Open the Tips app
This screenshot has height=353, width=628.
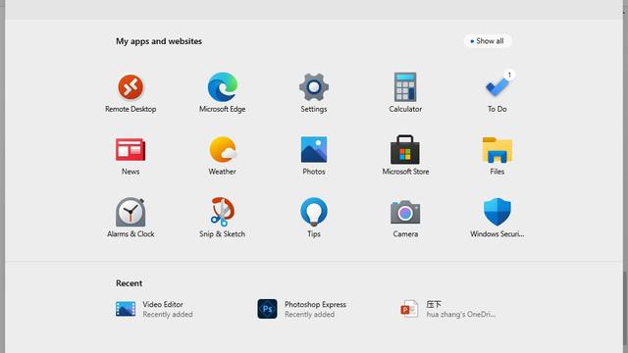pyautogui.click(x=314, y=218)
